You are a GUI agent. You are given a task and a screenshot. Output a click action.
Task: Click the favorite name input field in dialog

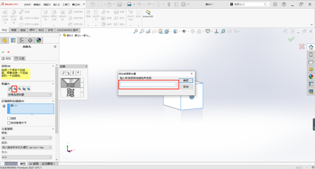coord(149,84)
